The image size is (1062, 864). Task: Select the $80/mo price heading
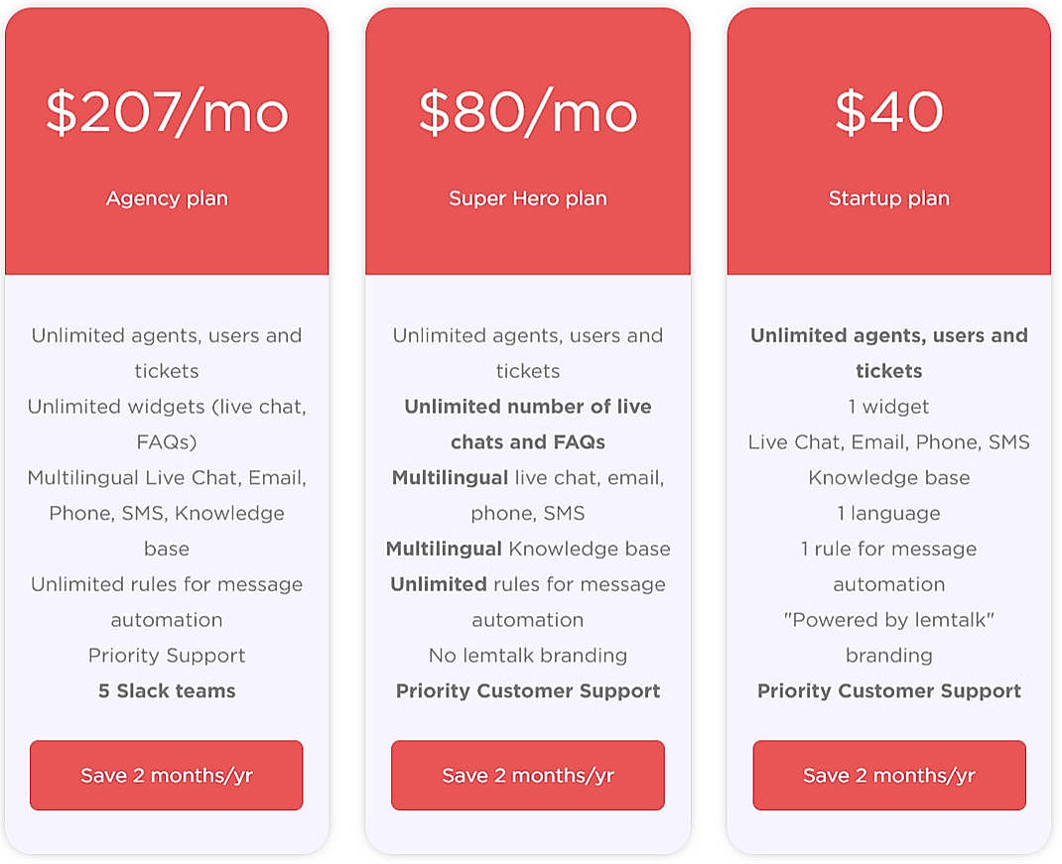point(527,112)
